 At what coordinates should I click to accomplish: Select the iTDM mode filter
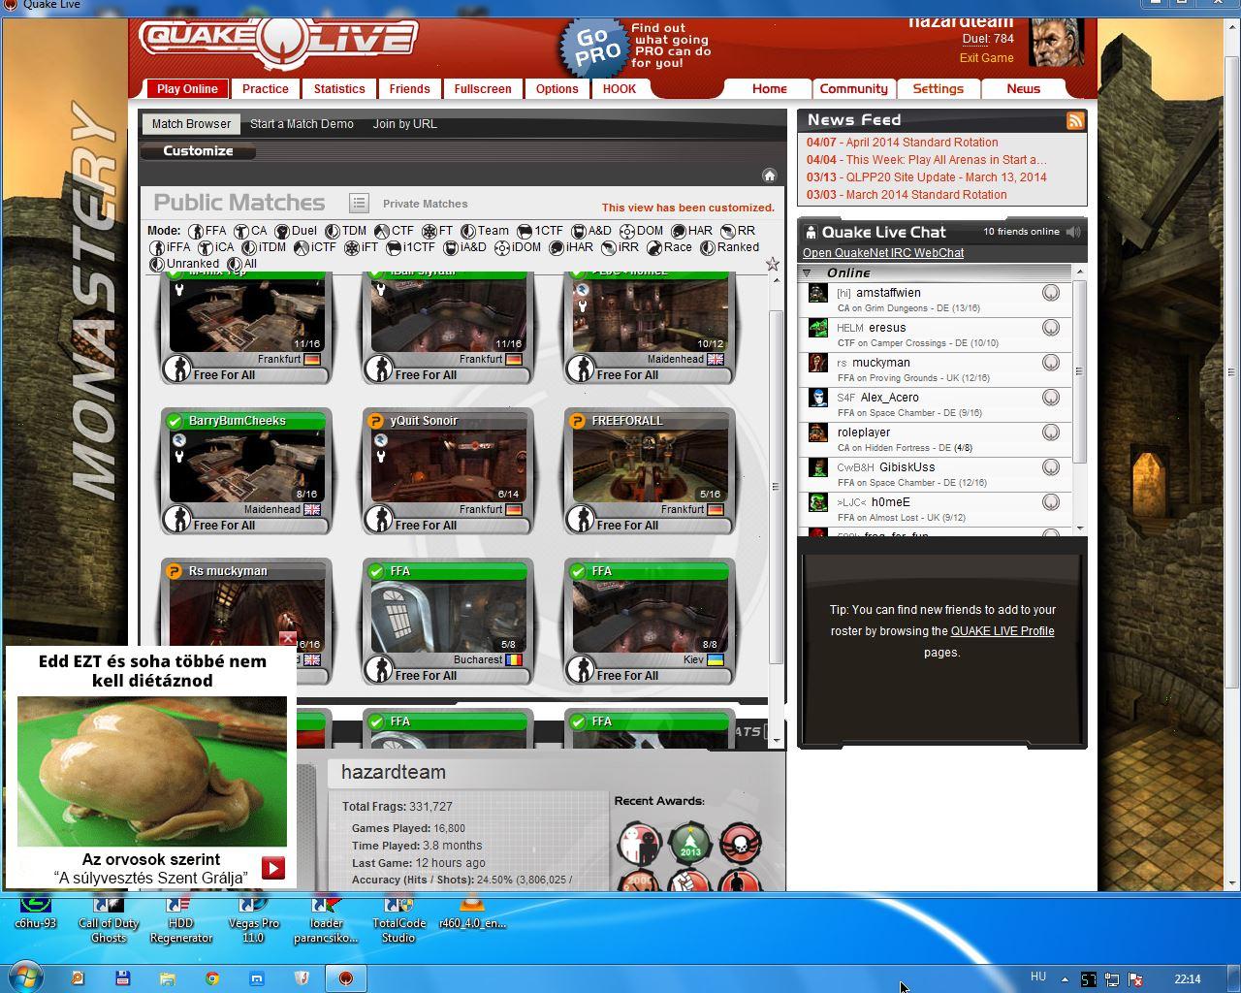click(x=264, y=247)
